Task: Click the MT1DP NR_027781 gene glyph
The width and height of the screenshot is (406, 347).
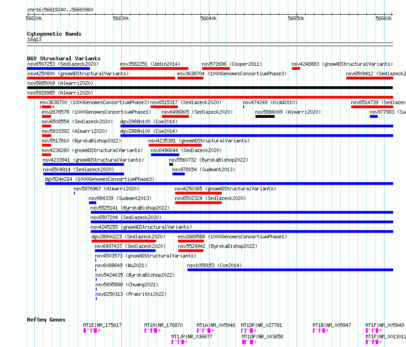Action: point(249,331)
